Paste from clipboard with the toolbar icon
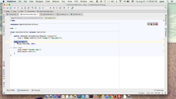176x99 pixels. point(29,8)
